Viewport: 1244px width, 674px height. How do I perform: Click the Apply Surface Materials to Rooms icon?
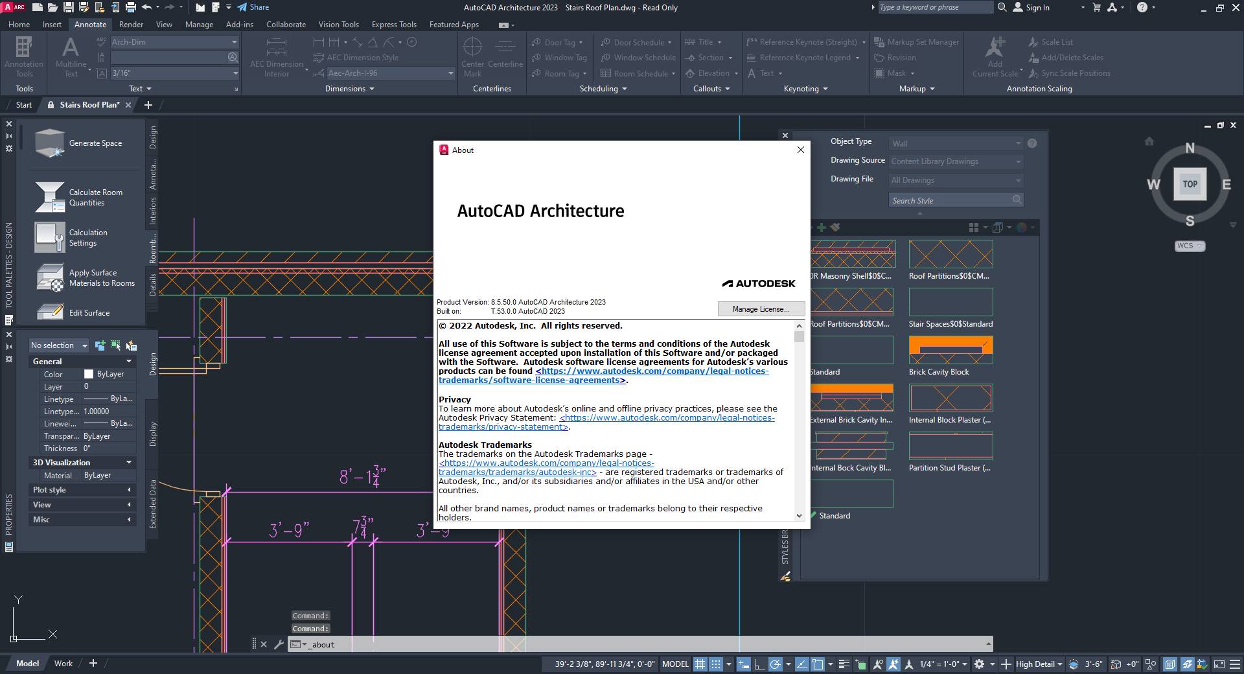coord(49,277)
